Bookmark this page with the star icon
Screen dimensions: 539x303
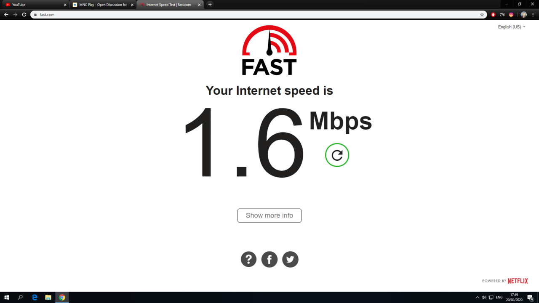coord(482,15)
